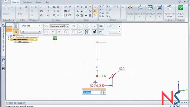Click the bracketed tolerance icon in command bar
Viewport: 190px width, 107px height.
(87, 32)
